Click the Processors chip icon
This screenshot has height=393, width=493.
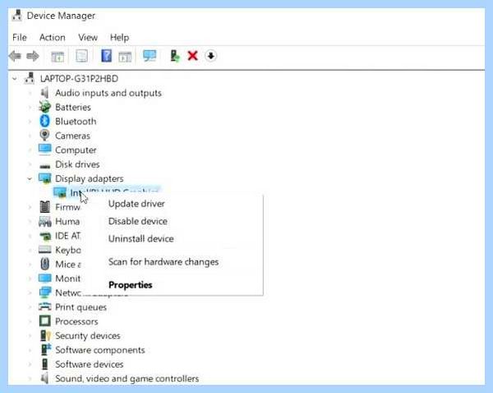point(44,321)
